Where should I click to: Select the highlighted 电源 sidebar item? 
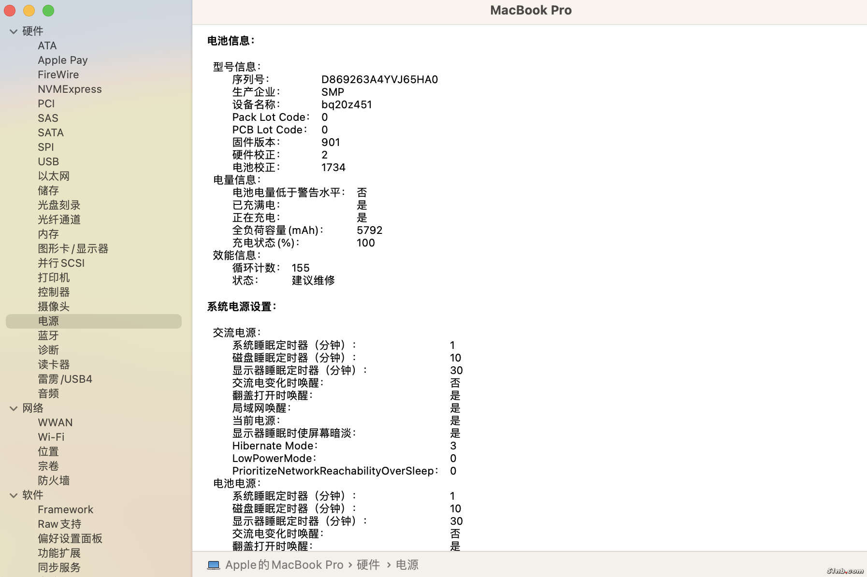pyautogui.click(x=94, y=321)
